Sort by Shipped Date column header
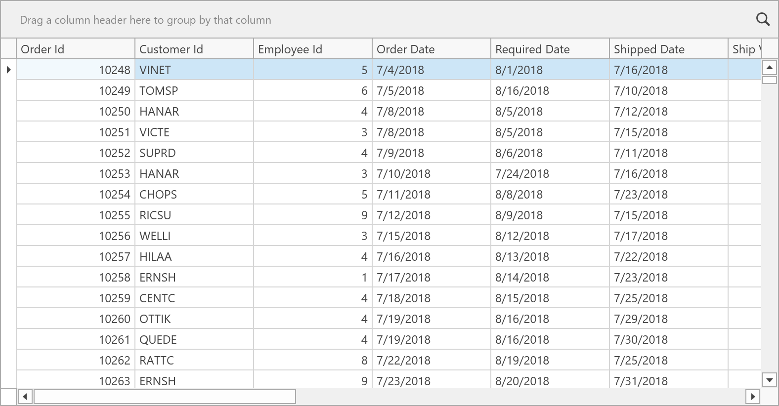This screenshot has height=406, width=779. (669, 49)
